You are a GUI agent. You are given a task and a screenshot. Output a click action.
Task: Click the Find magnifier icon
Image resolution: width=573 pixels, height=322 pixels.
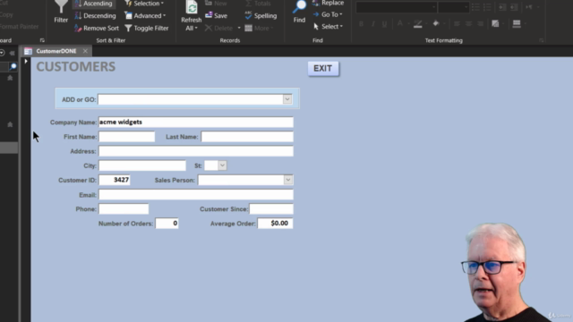pyautogui.click(x=299, y=7)
